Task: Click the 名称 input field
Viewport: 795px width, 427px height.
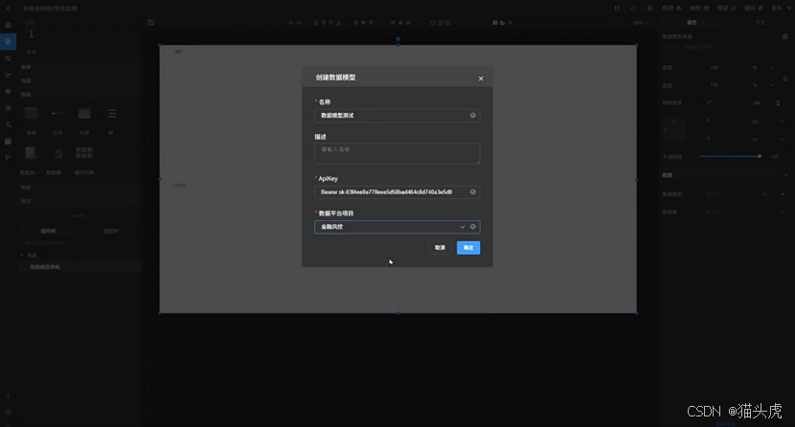Action: point(397,116)
